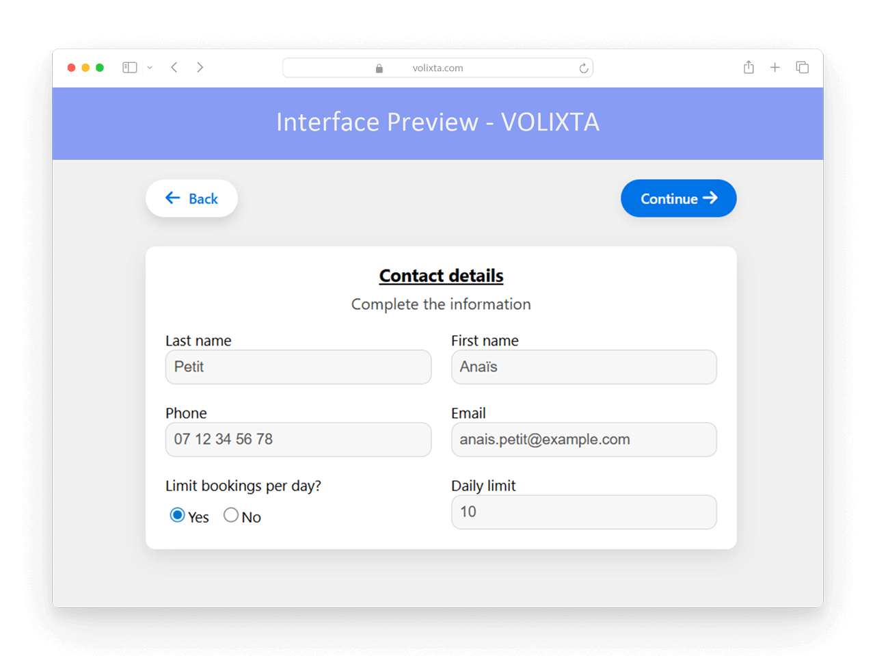Screen dimensions: 875x656
Task: Open a new tab with the plus icon
Action: point(775,67)
